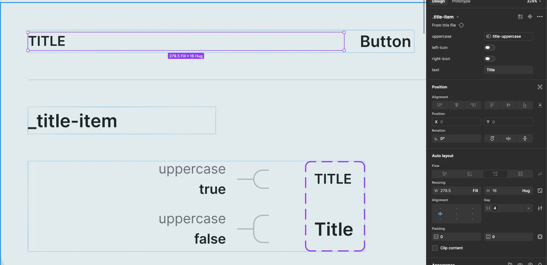Open the gap value dropdown arrow
The image size is (547, 265).
(x=528, y=208)
